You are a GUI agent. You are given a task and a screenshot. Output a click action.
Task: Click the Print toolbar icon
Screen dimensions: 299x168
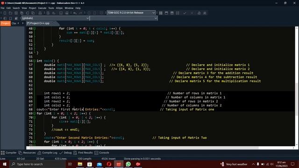coord(40,13)
